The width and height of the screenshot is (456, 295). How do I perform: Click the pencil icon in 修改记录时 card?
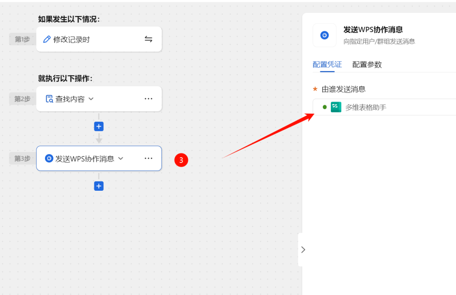[x=46, y=39]
